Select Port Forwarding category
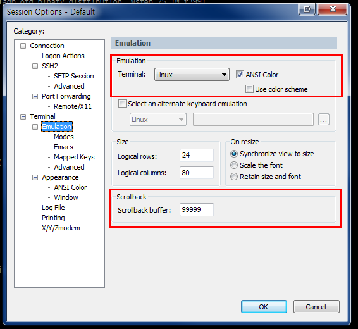 66,96
